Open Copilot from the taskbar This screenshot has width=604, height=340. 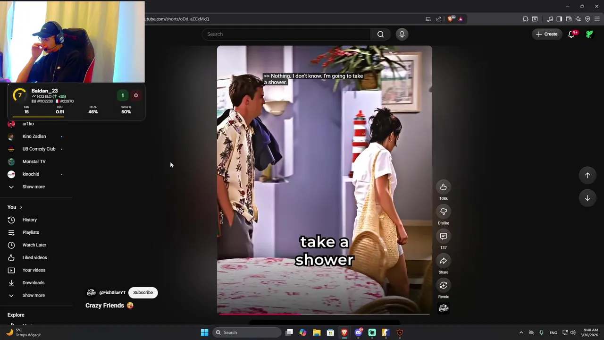[303, 332]
